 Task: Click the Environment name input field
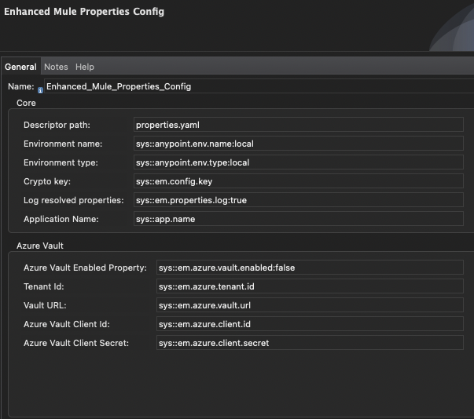point(299,144)
